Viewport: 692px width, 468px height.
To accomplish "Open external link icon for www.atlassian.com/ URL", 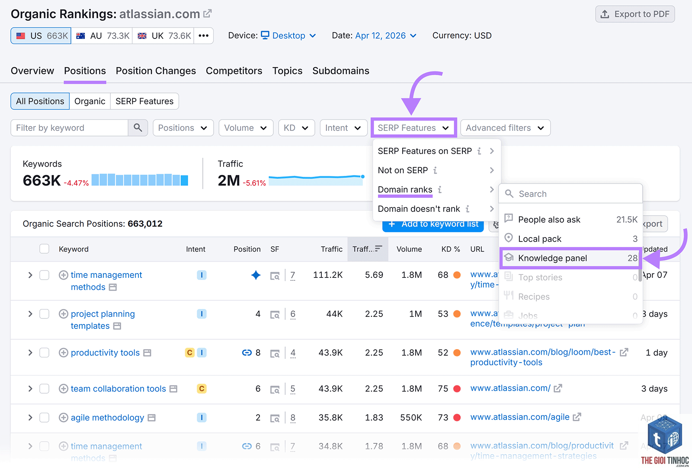I will (x=558, y=388).
